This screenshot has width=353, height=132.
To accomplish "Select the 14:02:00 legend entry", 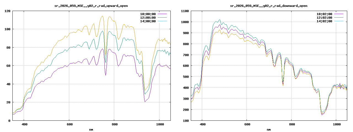I will point(324,21).
